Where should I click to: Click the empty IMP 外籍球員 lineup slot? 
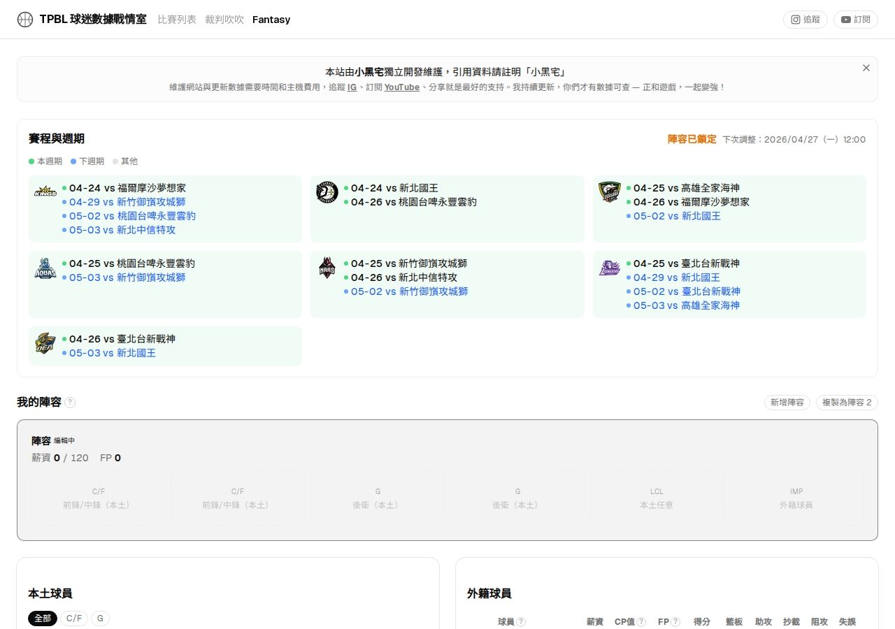[x=796, y=498]
